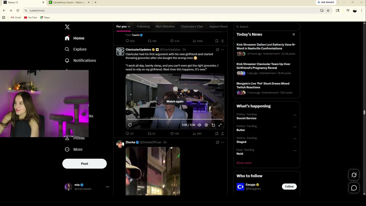
Task: Switch to Edmatthews Stream browser tab
Action: point(69,2)
